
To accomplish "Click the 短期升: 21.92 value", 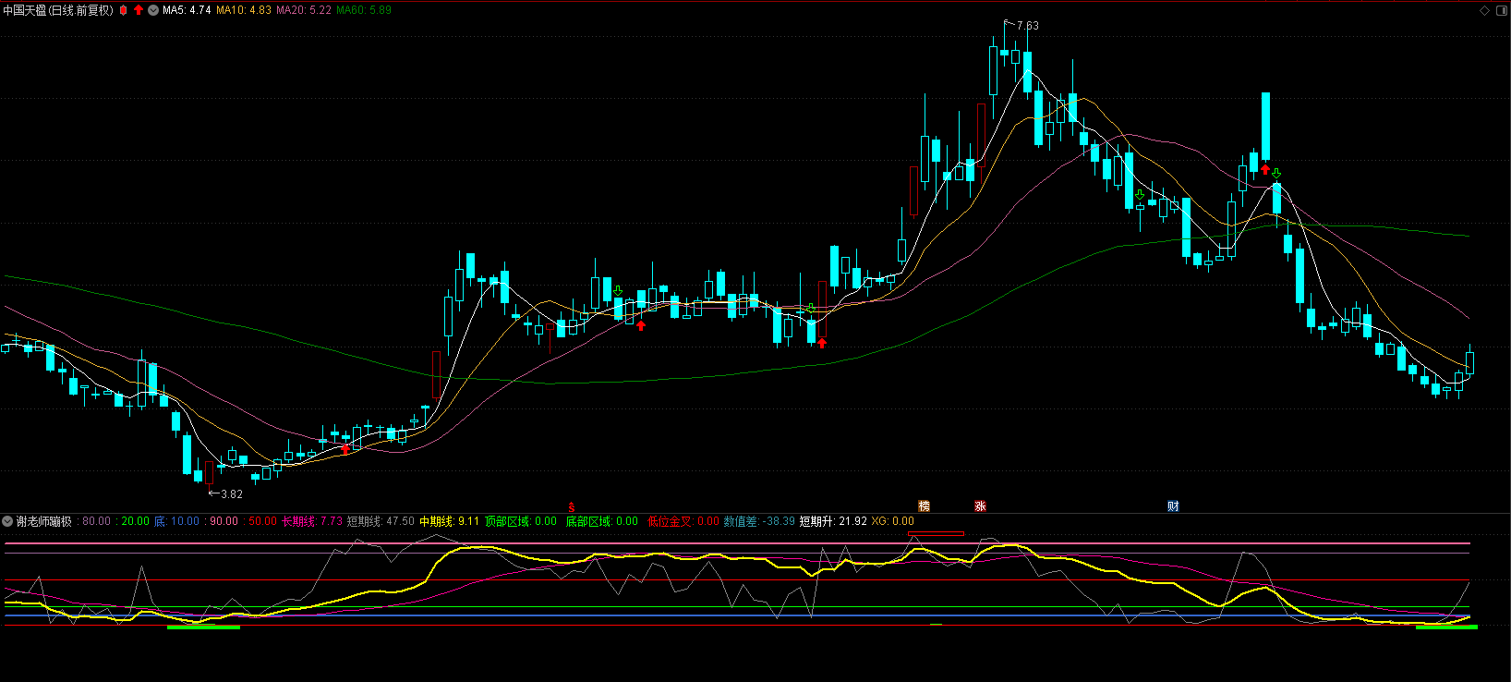I will click(833, 521).
